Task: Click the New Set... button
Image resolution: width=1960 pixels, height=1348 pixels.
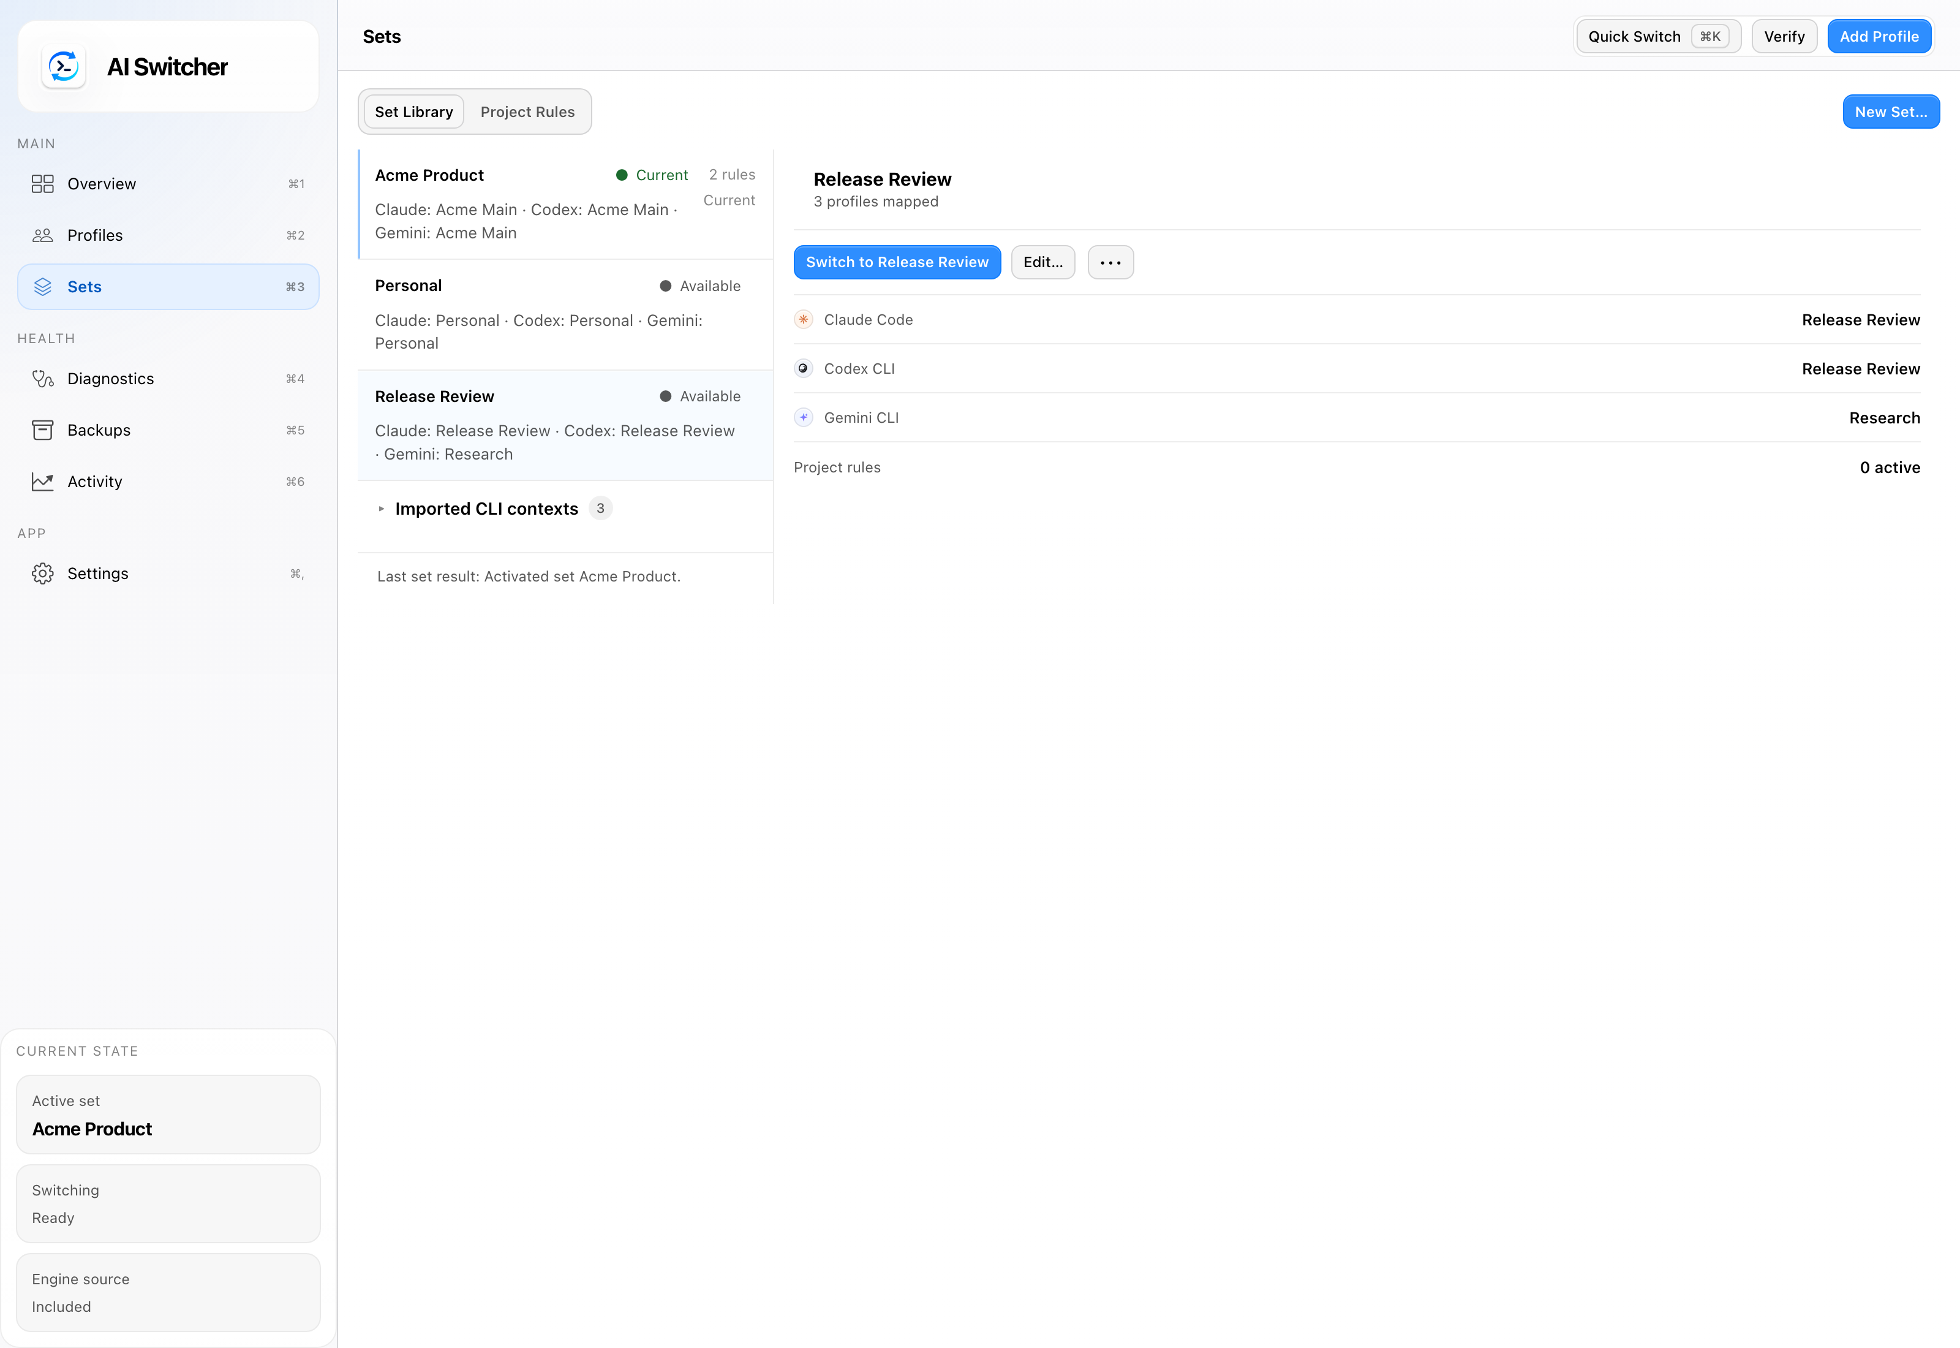Action: (1891, 112)
